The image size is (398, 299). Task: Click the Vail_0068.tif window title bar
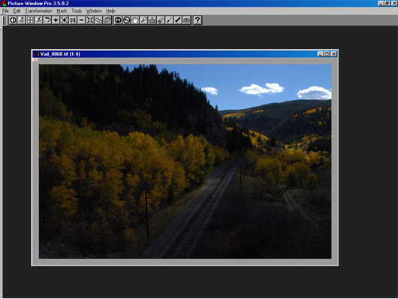pos(175,54)
